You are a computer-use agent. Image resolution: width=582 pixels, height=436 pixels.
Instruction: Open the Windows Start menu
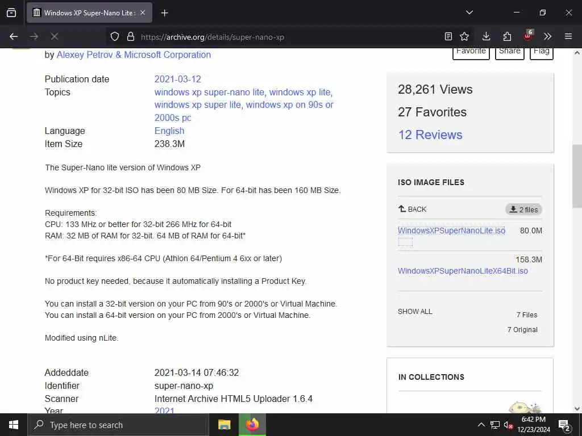(x=14, y=425)
